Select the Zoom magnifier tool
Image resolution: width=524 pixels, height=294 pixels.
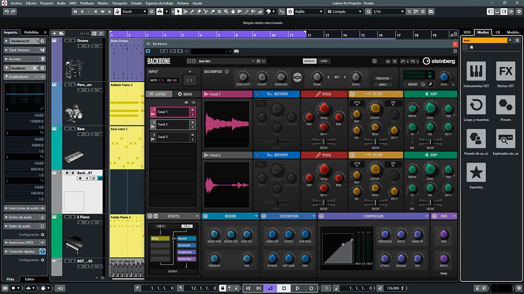coord(226,12)
